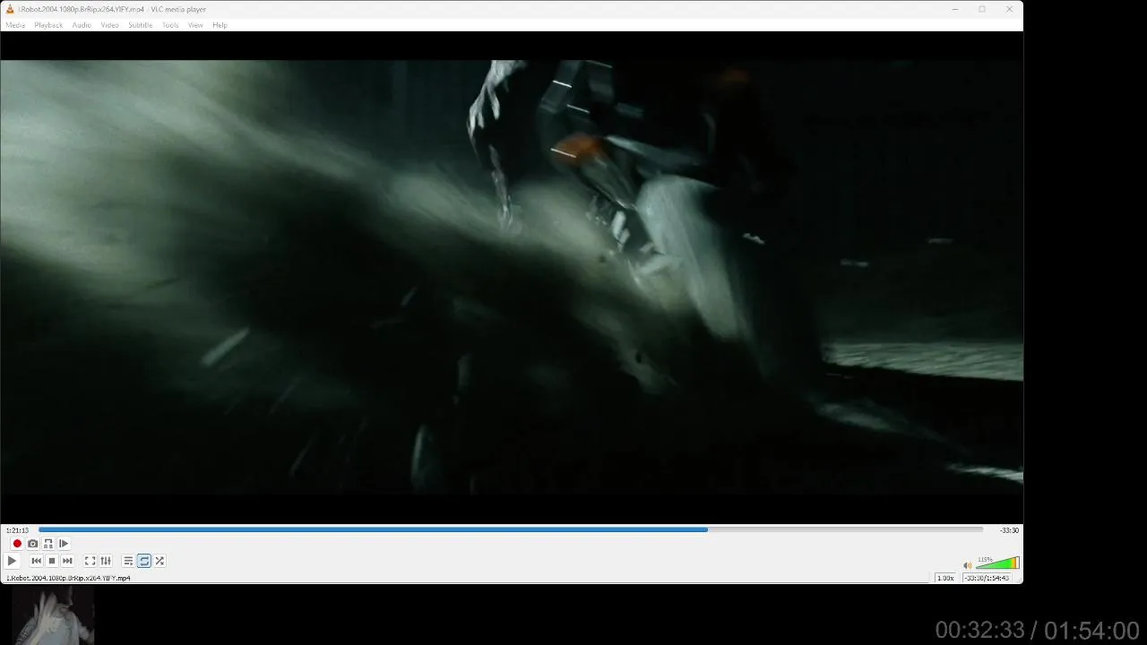
Task: Click the -33:30/1:54:43 status time field
Action: (x=987, y=578)
